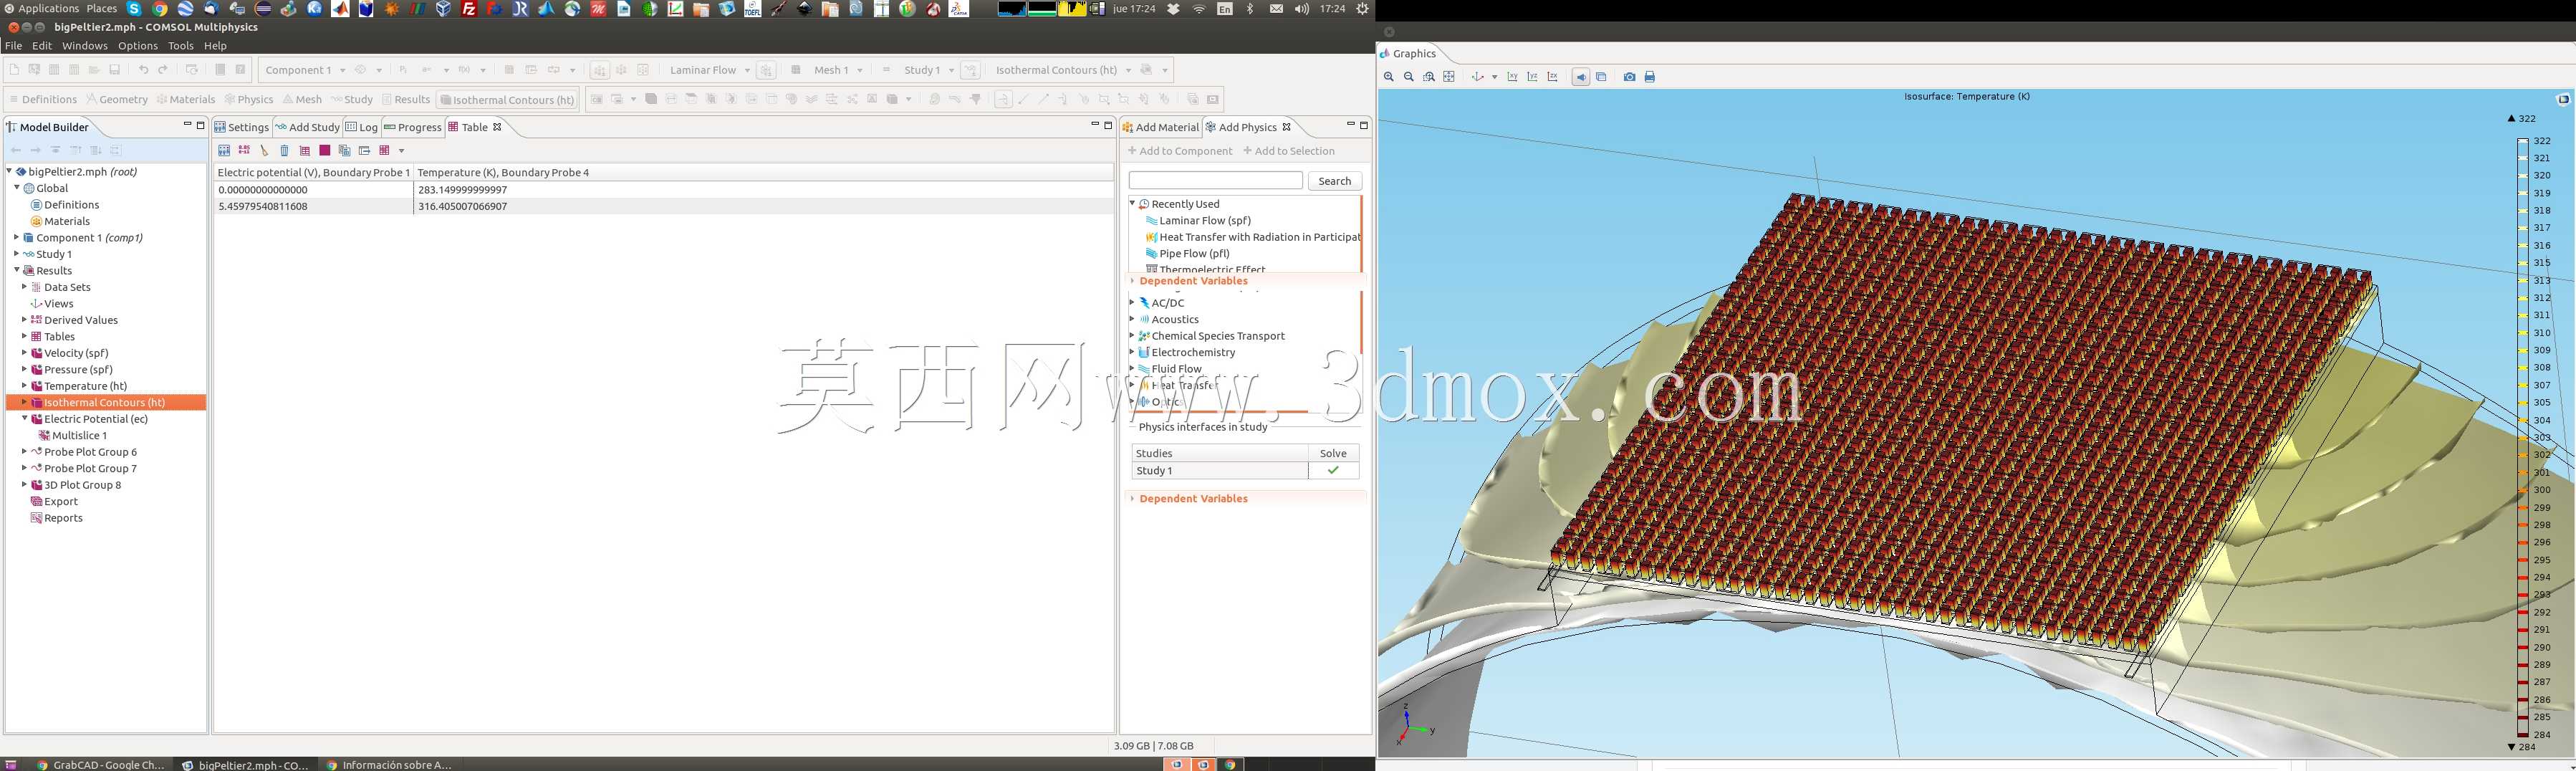The width and height of the screenshot is (2576, 771).
Task: Click the Materials ribbon button
Action: (x=186, y=99)
